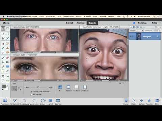Select the blue Custom Shape tool

point(7,67)
